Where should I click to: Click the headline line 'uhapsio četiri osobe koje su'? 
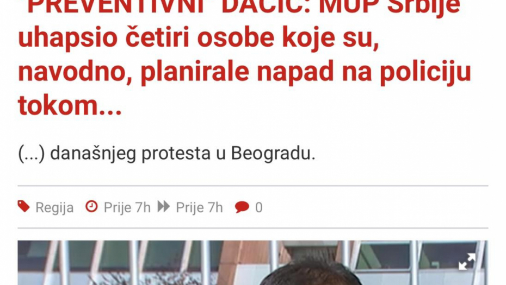coord(199,38)
